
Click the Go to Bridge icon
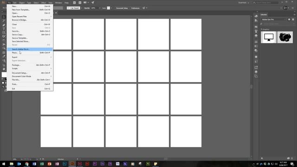pyautogui.click(x=74, y=3)
